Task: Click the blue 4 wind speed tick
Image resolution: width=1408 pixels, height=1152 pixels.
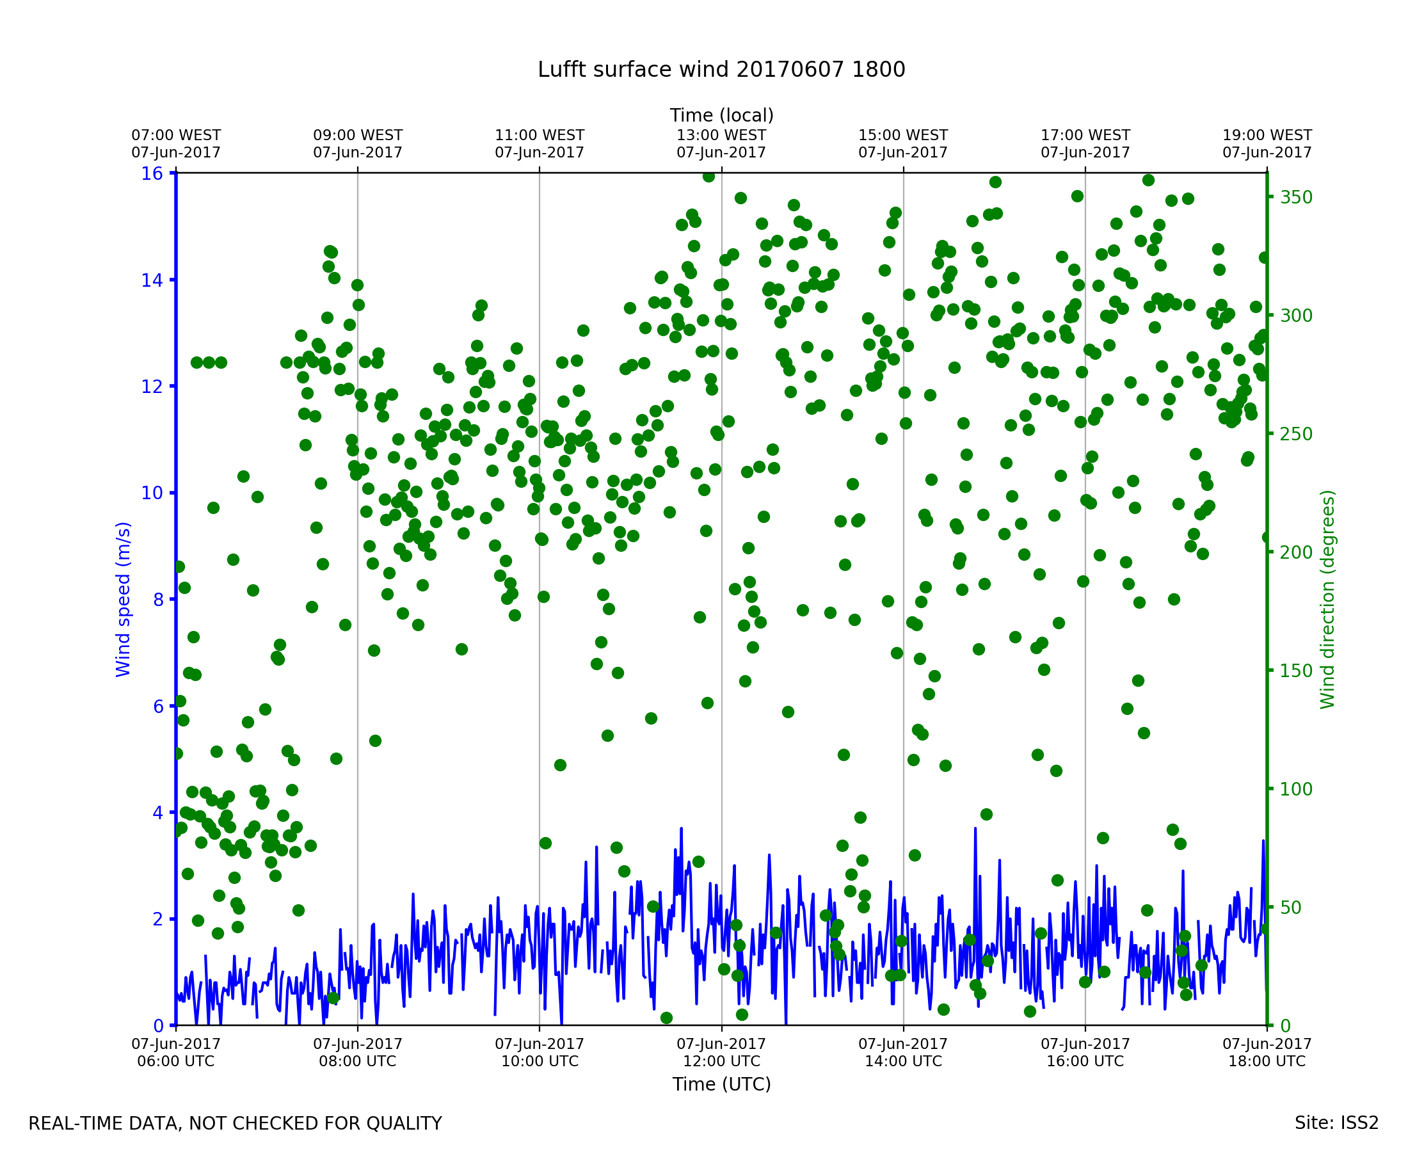Action: (x=157, y=813)
